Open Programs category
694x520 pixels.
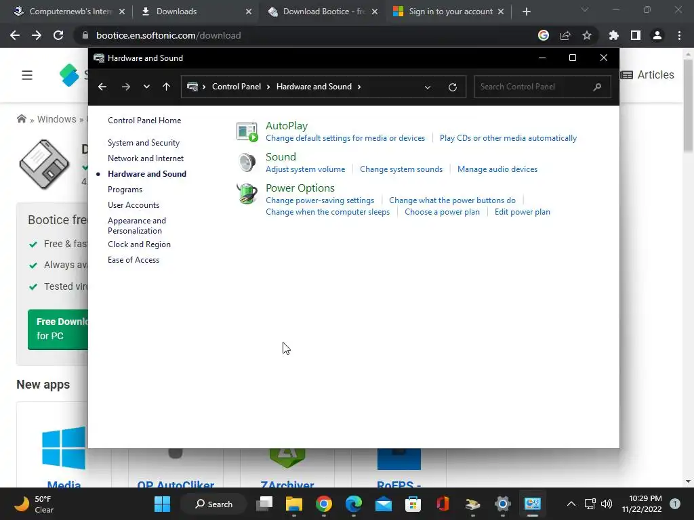[x=125, y=190]
